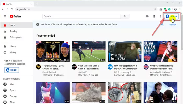Click the YouTube logo
Screen dimensions: 183x104
pos(15,16)
